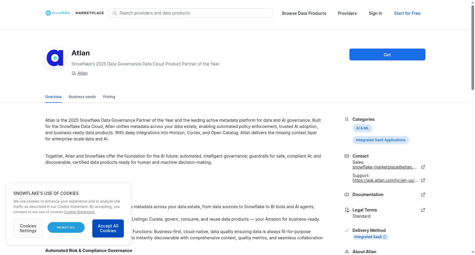Open Legal Terms via its external link icon
The image size is (475, 255).
point(423,210)
